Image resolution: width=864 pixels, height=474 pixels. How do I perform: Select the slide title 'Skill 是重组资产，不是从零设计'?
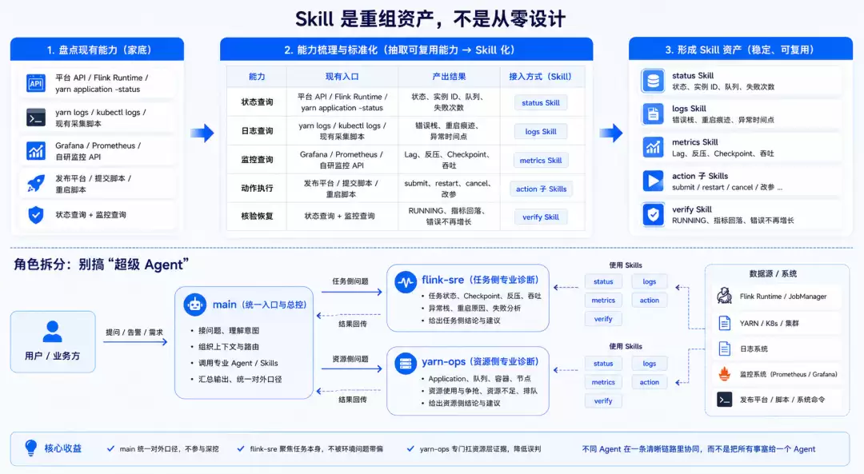tap(430, 19)
